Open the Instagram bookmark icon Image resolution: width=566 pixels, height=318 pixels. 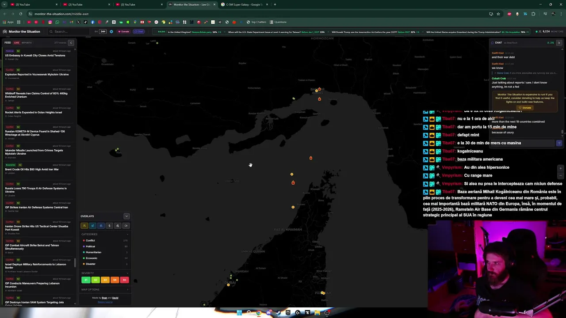50,22
